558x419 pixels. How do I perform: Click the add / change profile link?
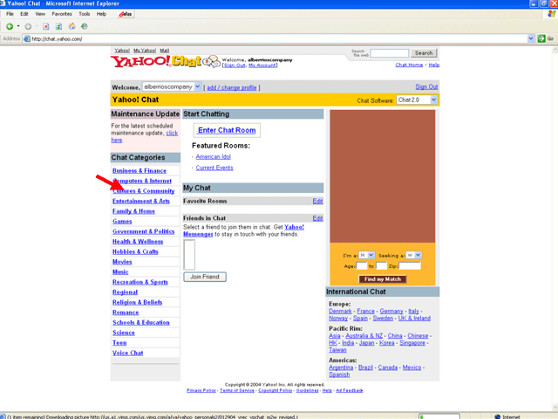pos(232,87)
